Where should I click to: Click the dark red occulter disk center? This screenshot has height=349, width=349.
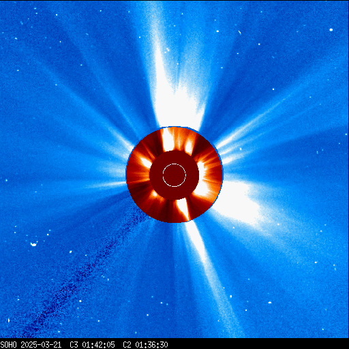pos(174,175)
